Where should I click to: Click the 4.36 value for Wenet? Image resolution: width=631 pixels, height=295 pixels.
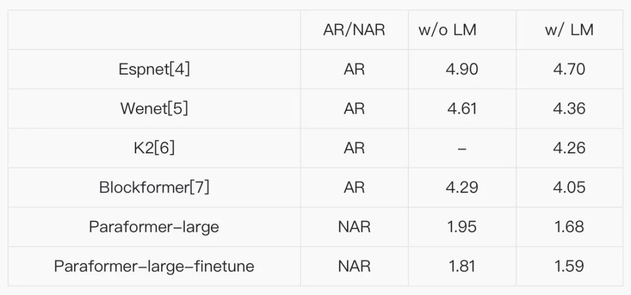click(569, 109)
